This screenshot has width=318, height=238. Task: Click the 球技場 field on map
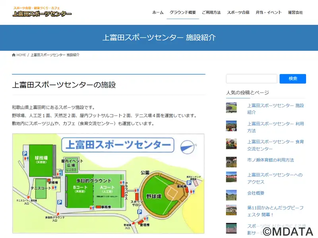[41, 161]
